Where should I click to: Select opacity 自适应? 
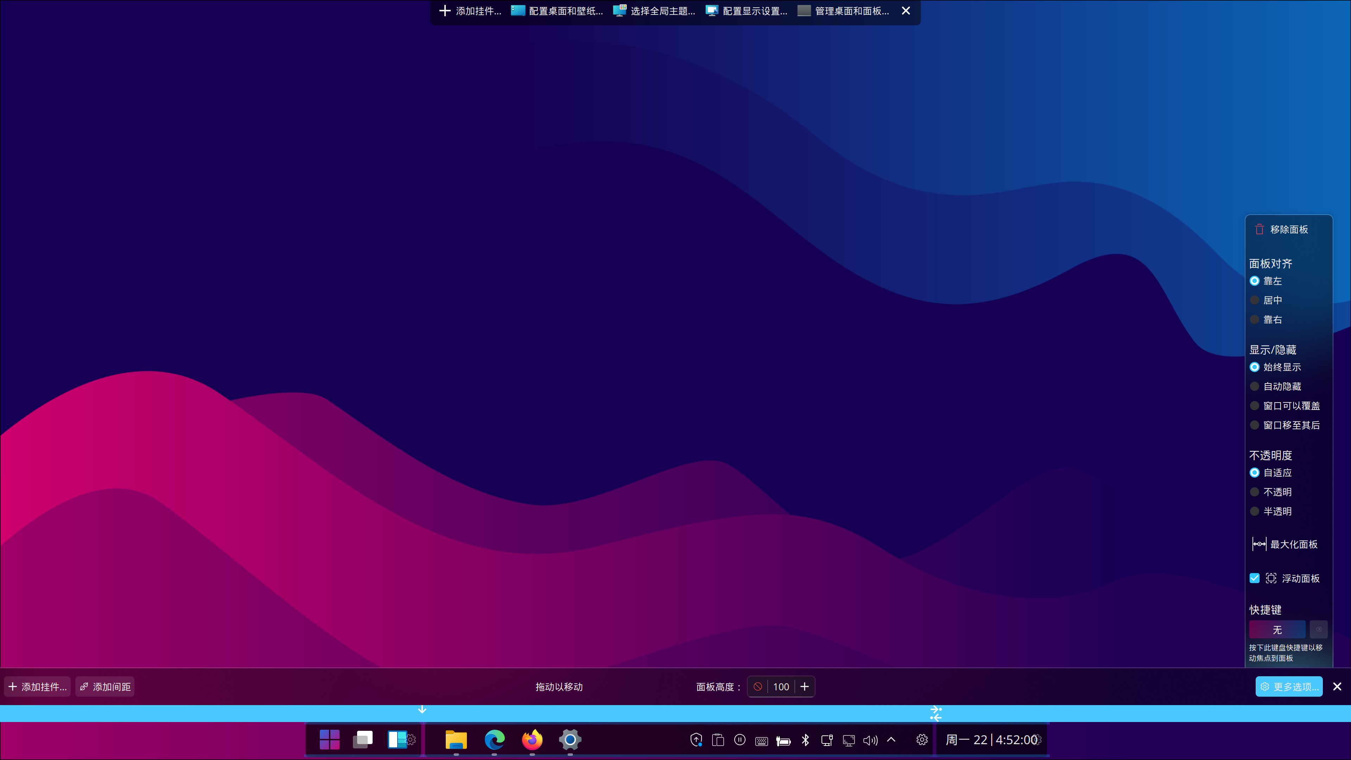1271,473
